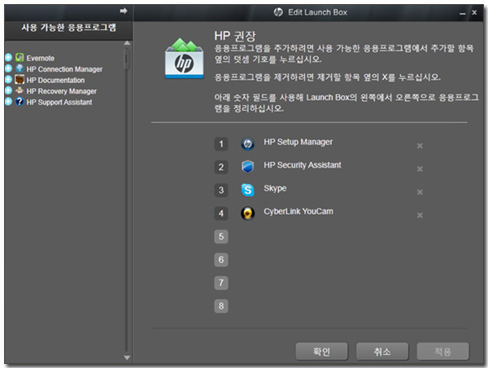Add HP Documentation using its plus icon

tap(8, 80)
